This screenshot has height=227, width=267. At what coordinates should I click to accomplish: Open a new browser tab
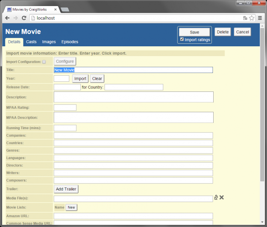click(x=65, y=9)
